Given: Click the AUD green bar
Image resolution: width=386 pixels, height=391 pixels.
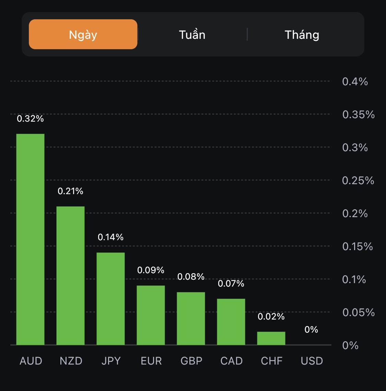Looking at the screenshot, I should pyautogui.click(x=31, y=239).
